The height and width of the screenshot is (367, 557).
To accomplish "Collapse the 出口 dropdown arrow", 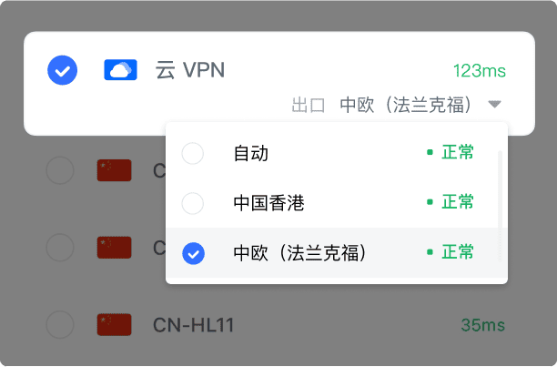I will 494,105.
